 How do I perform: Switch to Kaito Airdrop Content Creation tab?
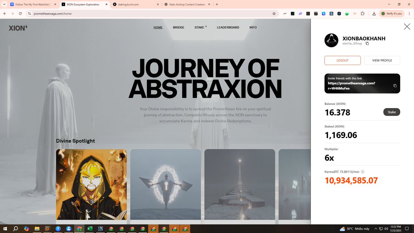(187, 4)
